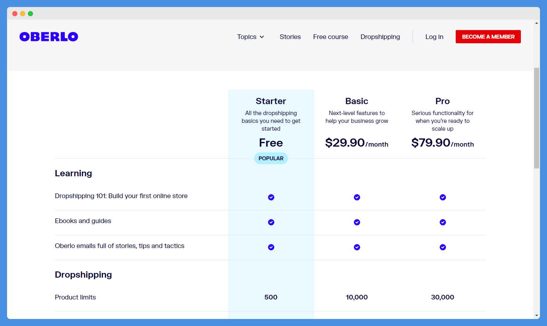This screenshot has height=326, width=547.
Task: Click the scrollbar down arrow
Action: 536,315
